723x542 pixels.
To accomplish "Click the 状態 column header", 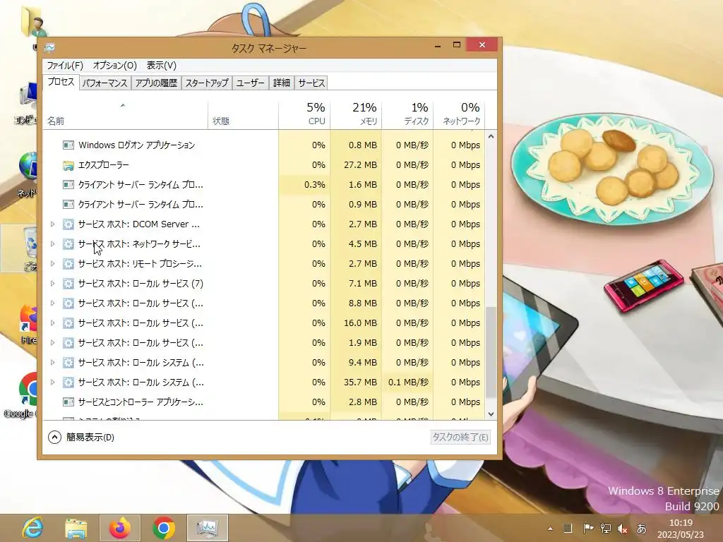I will (243, 114).
